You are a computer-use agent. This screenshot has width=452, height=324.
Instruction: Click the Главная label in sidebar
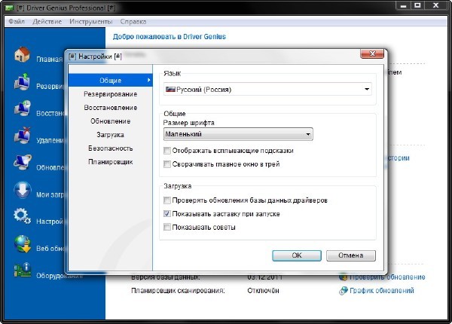[49, 60]
